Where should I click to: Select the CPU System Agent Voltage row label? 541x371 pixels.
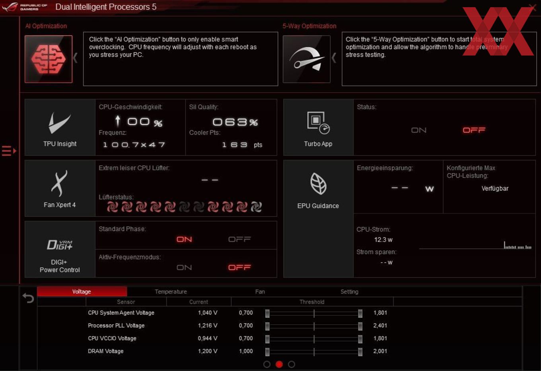[121, 313]
